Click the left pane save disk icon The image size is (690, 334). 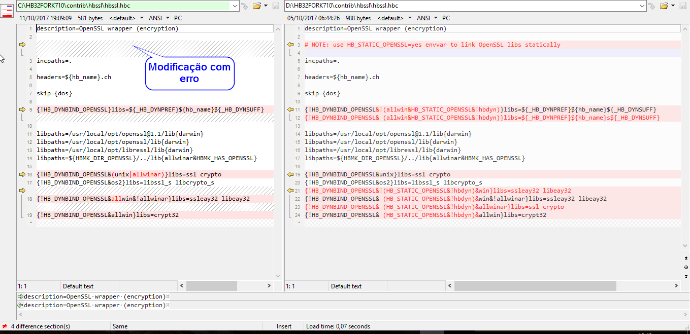[276, 6]
